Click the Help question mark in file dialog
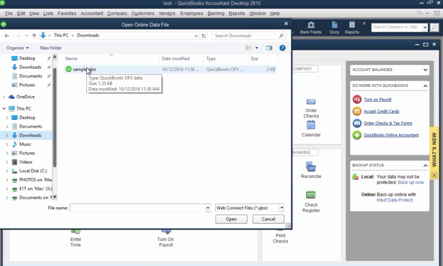The width and height of the screenshot is (443, 266). tap(282, 48)
